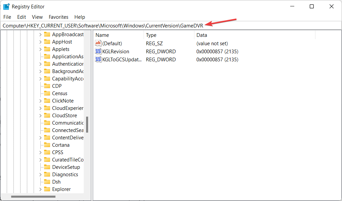Click the Cortana folder icon
The image size is (342, 201).
coord(47,145)
